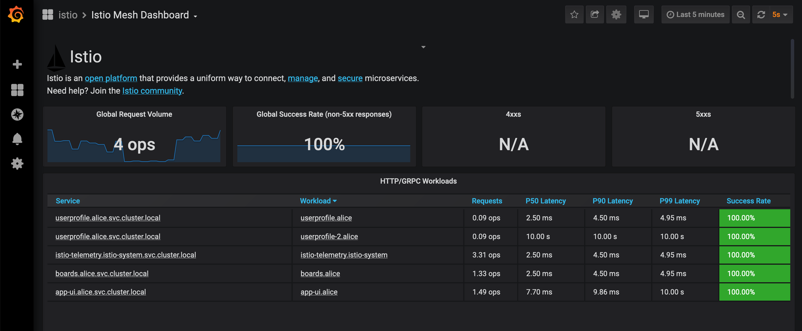The width and height of the screenshot is (802, 331).
Task: Sort table by Requests column header
Action: [x=487, y=201]
